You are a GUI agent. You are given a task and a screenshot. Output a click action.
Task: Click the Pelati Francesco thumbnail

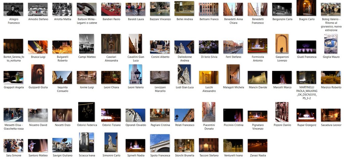184,115
